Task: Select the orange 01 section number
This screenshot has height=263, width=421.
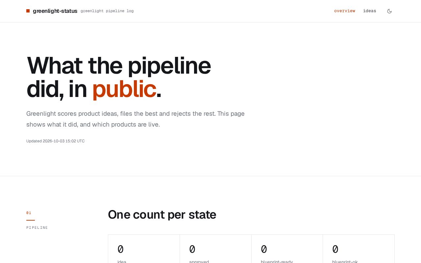Action: (29, 213)
